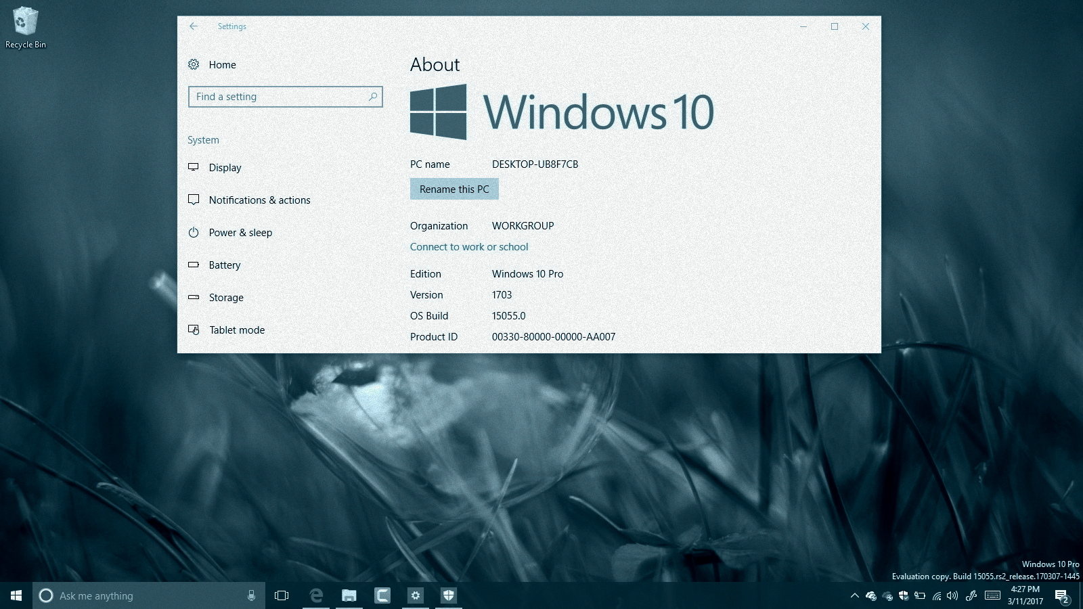
Task: Open Defender shield in the system tray
Action: (x=904, y=596)
